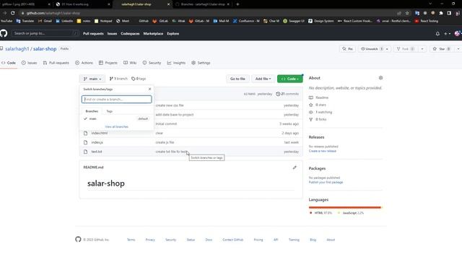Viewport: 462px width, 260px height.
Task: Expand the green Code dropdown
Action: click(289, 79)
